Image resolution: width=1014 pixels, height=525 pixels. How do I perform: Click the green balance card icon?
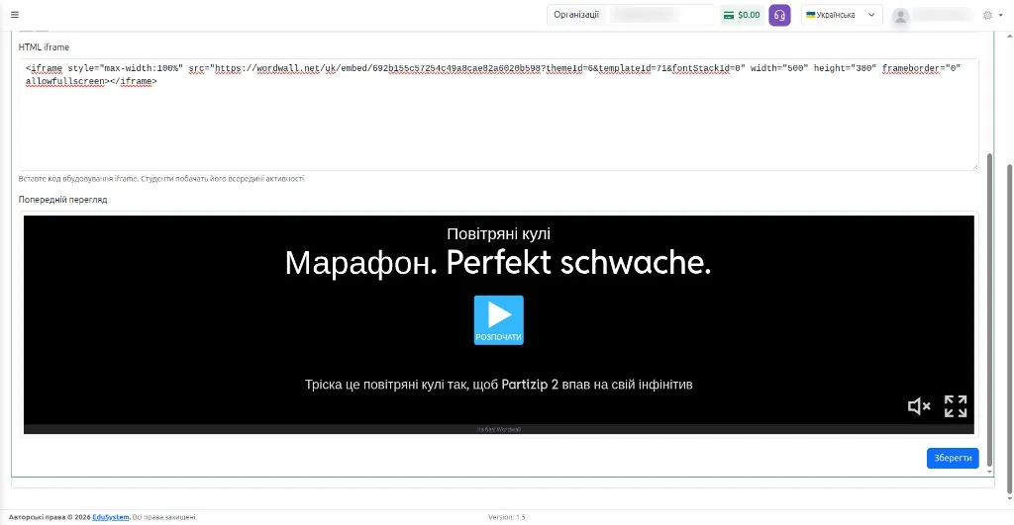(x=729, y=15)
